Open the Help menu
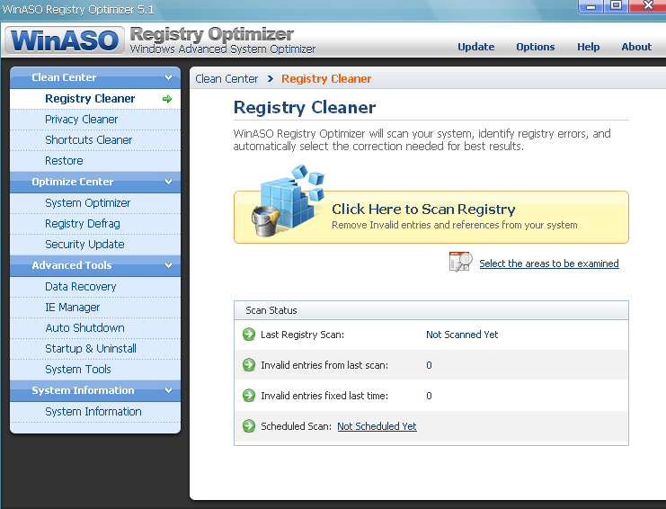666x509 pixels. (x=588, y=47)
